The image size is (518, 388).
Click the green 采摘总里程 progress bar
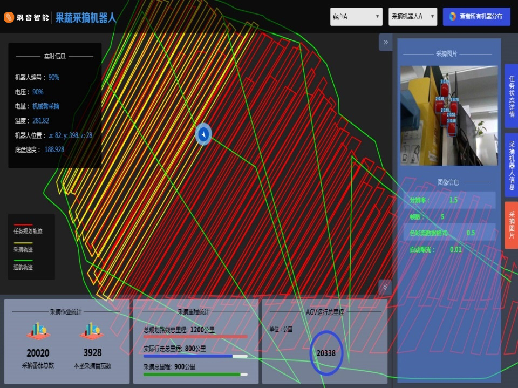pyautogui.click(x=195, y=374)
